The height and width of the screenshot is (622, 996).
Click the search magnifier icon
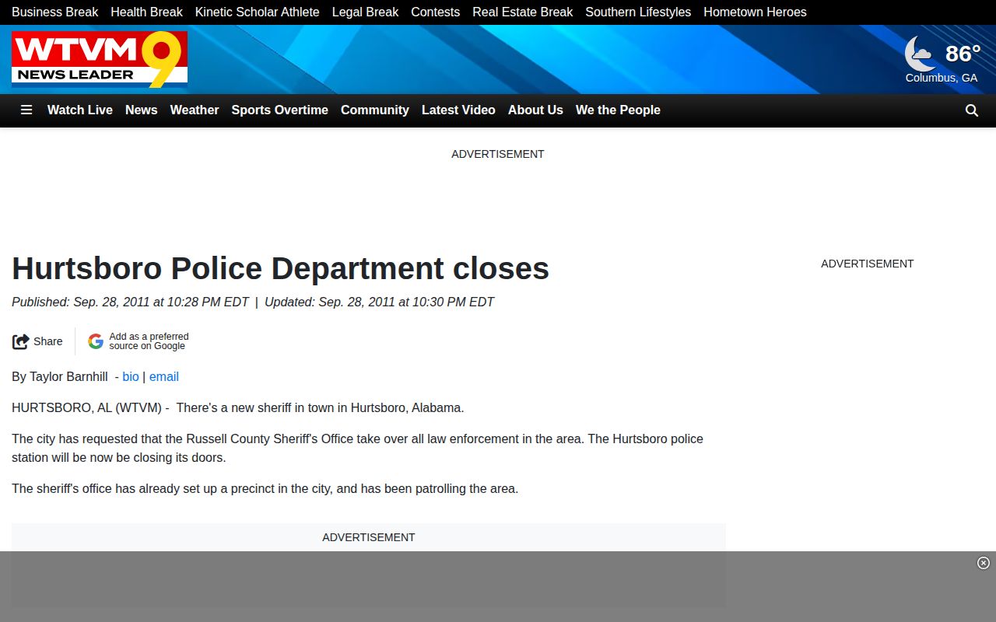(x=972, y=110)
